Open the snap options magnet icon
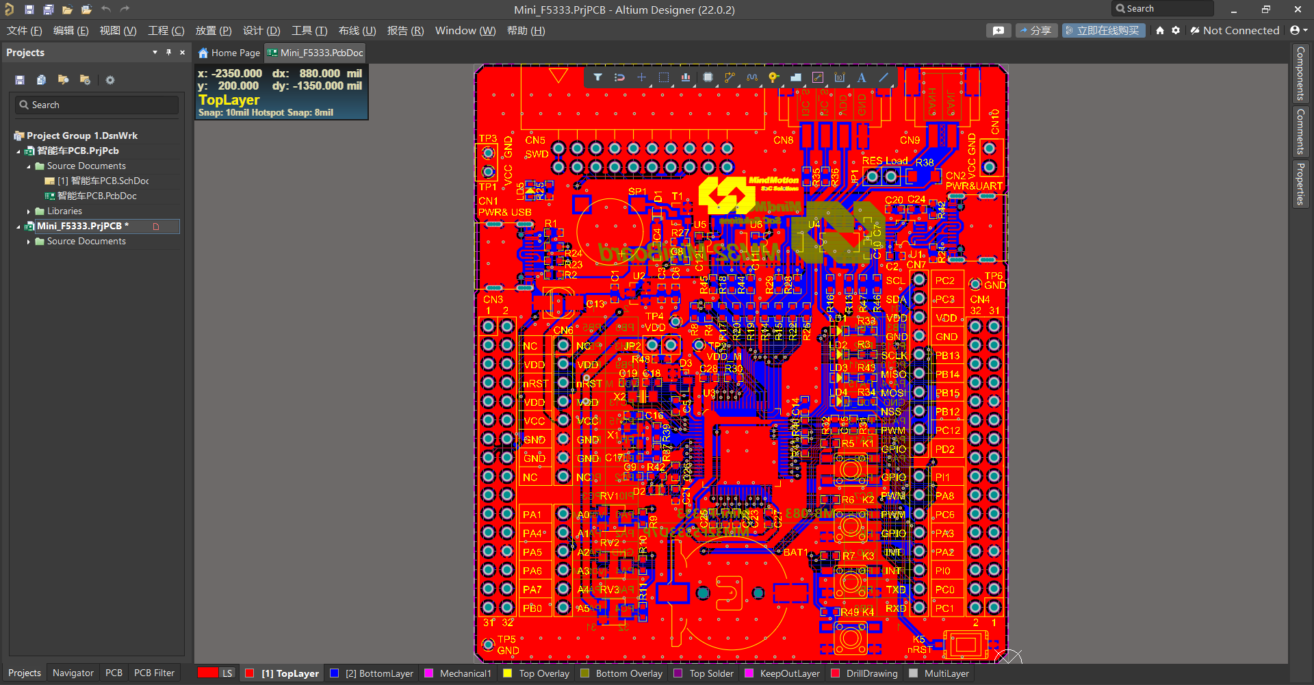The height and width of the screenshot is (685, 1314). (619, 77)
